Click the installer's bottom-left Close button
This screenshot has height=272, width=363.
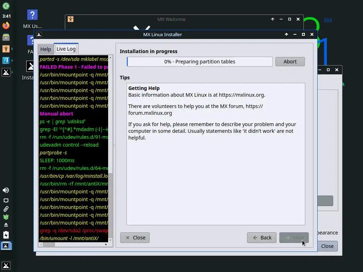[135, 238]
